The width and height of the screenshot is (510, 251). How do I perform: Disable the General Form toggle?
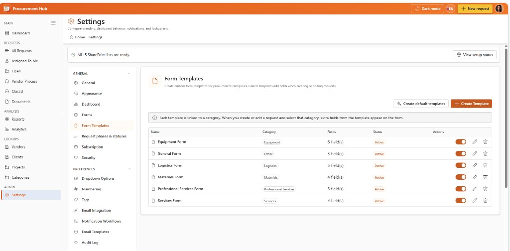[x=461, y=153]
